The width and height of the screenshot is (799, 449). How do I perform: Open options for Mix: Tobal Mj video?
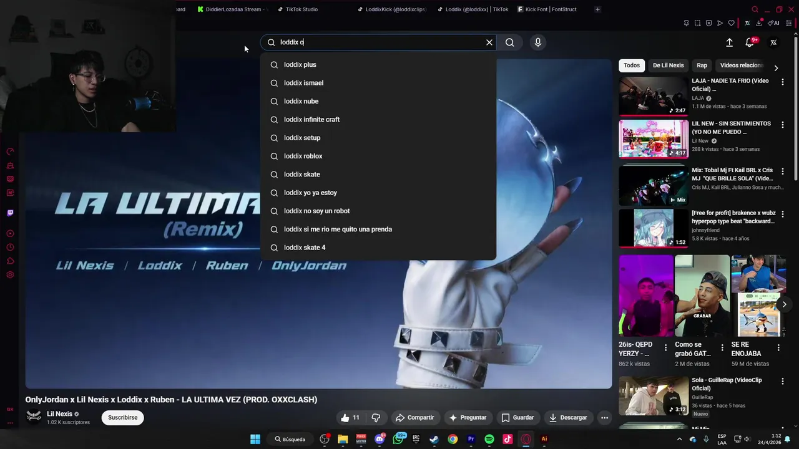pyautogui.click(x=783, y=171)
